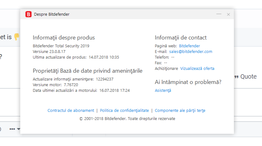Minimize the Despre Bitdefender window

(x=219, y=14)
